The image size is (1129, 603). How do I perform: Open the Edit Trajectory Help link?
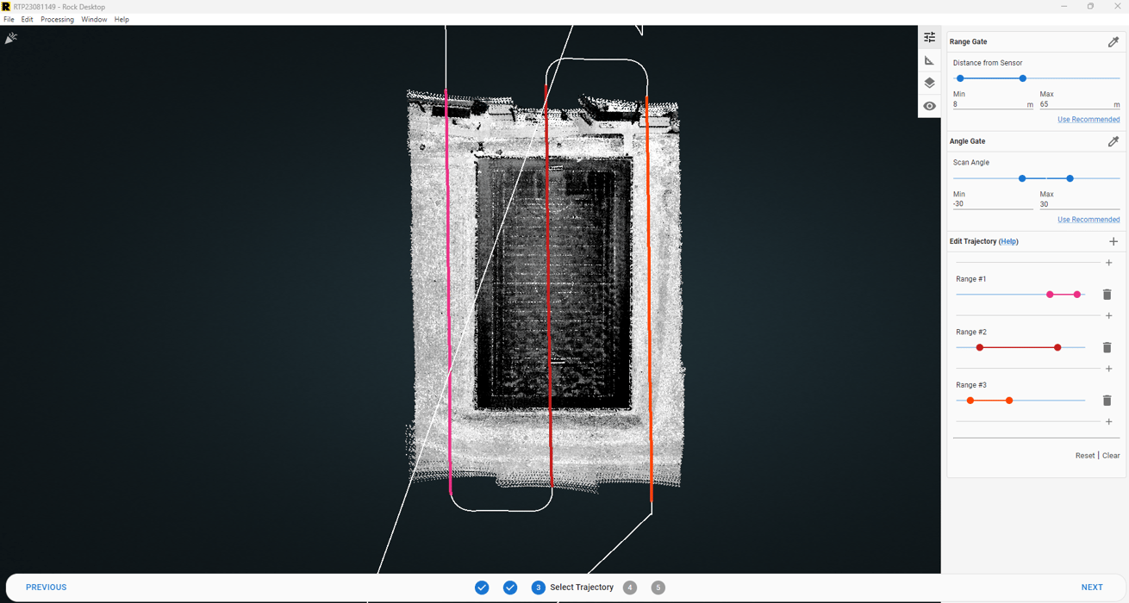[1008, 241]
